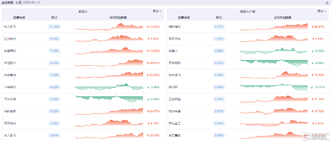This screenshot has height=143, width=332.
Task: Click the loss value in the 4.32% row
Action: click(x=320, y=63)
